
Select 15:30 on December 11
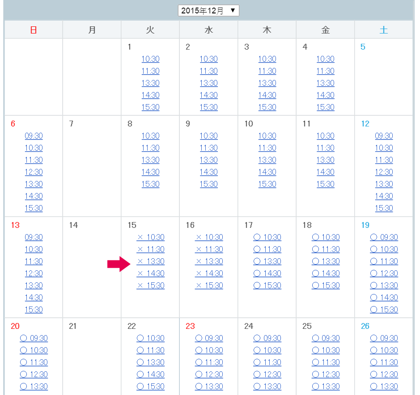(x=326, y=184)
